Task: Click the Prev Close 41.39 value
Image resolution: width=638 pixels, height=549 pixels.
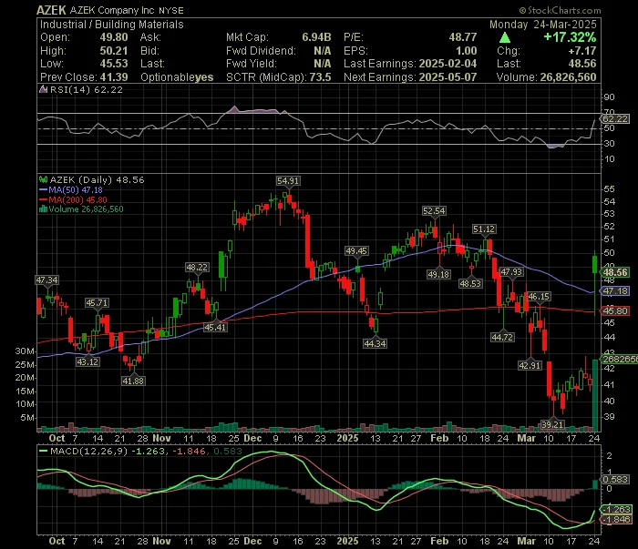Action: coord(114,77)
